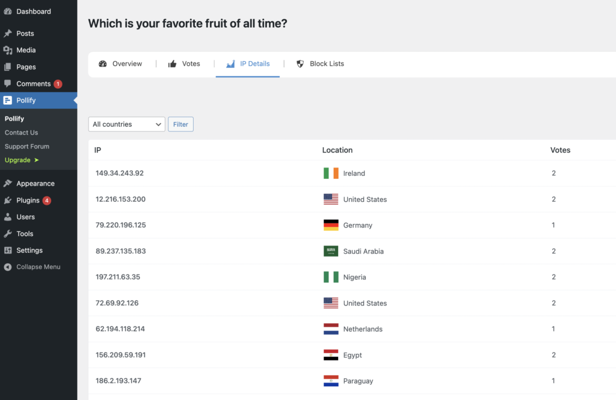
Task: Open the Settings menu item
Action: coord(38,250)
